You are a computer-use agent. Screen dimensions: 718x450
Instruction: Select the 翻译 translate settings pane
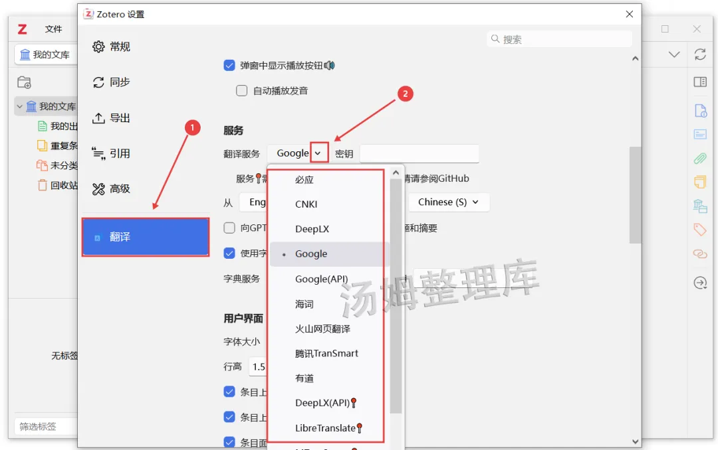pos(146,237)
